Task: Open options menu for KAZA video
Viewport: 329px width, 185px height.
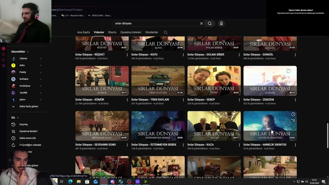Action: pos(239,145)
